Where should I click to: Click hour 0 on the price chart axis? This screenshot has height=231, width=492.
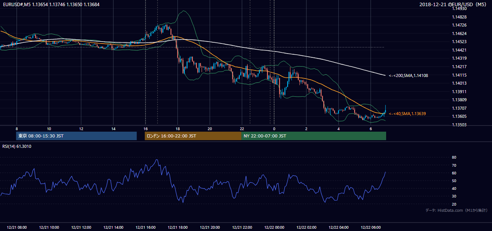click(274, 129)
